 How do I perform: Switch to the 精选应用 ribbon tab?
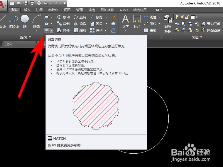pos(140,10)
